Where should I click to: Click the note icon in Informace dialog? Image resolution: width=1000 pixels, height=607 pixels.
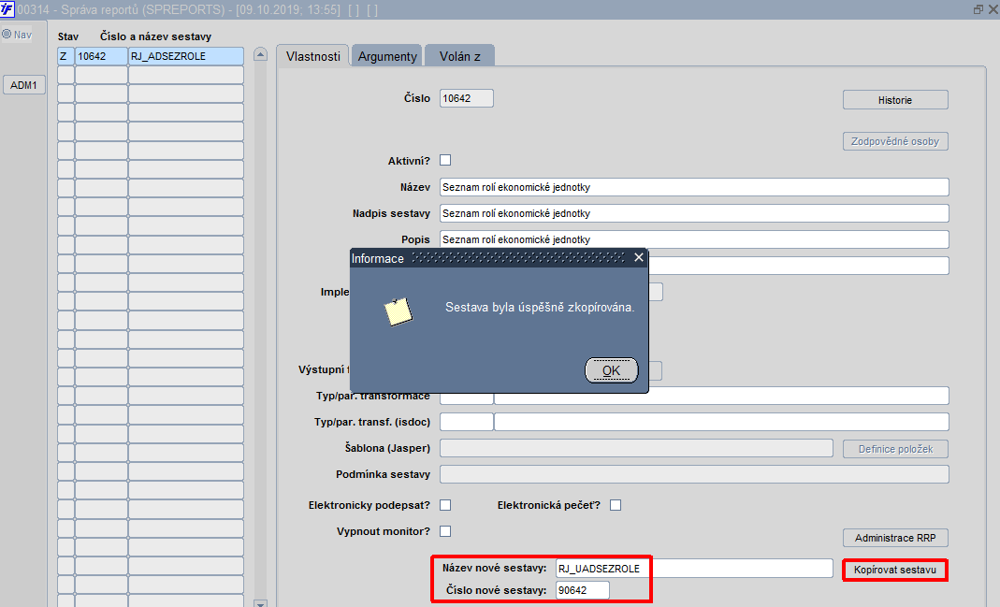click(x=398, y=311)
